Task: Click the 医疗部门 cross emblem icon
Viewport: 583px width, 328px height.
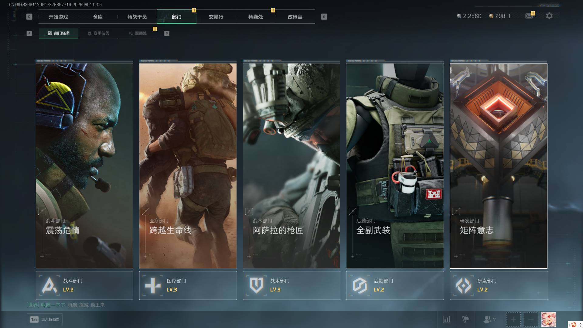Action: click(153, 285)
